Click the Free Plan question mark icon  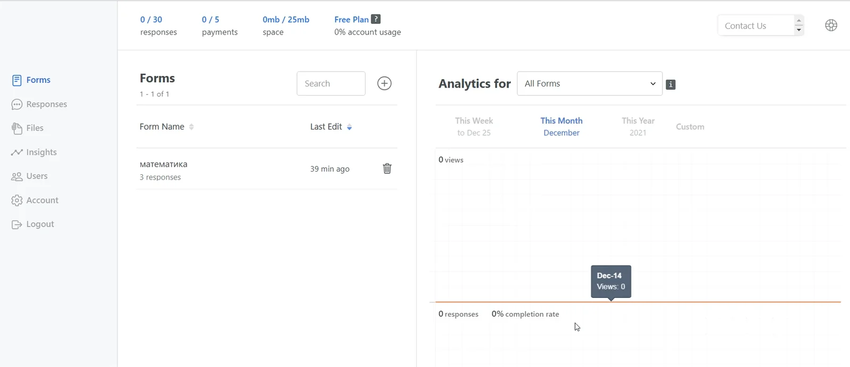[x=376, y=19]
